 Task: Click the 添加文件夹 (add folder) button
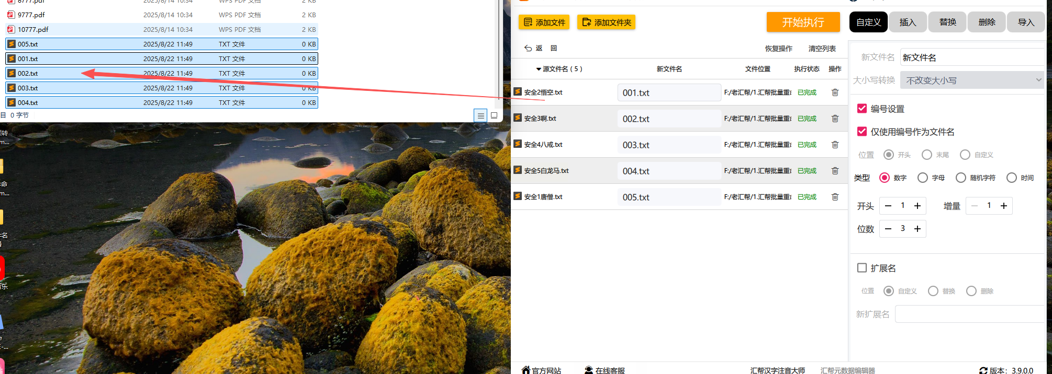tap(606, 22)
